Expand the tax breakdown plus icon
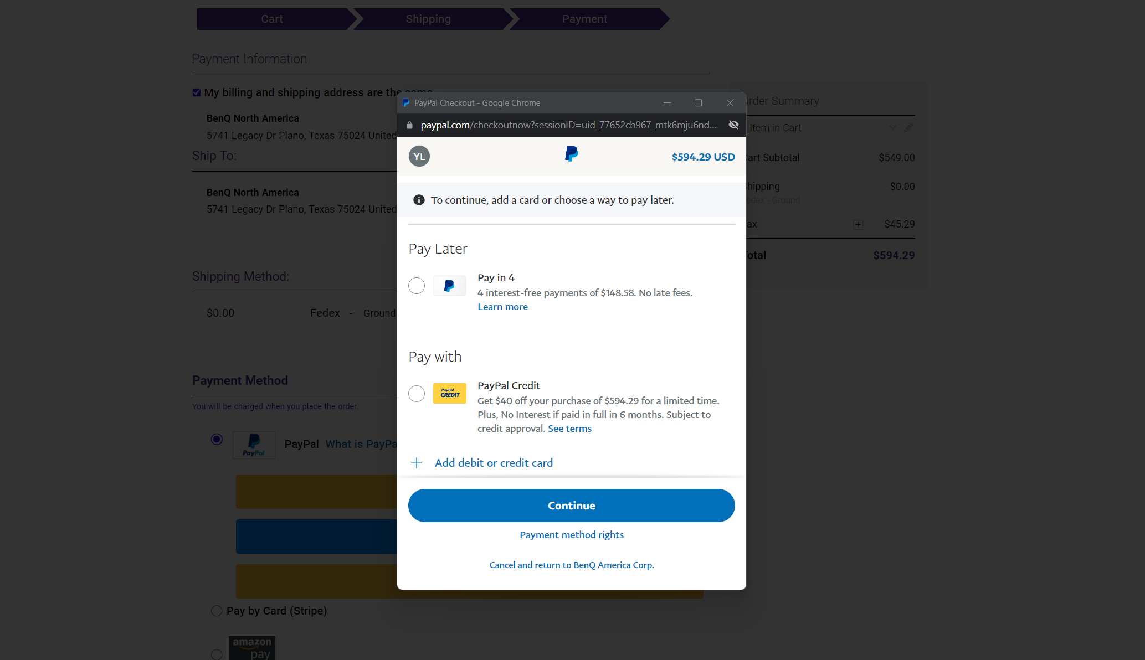This screenshot has height=660, width=1145. pyautogui.click(x=858, y=225)
